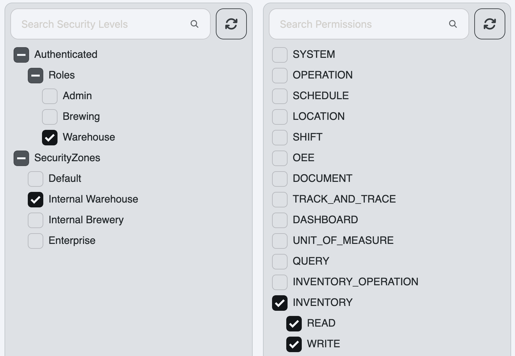This screenshot has height=356, width=515.
Task: Toggle the Roles indeterminate checkbox
Action: [x=36, y=76]
